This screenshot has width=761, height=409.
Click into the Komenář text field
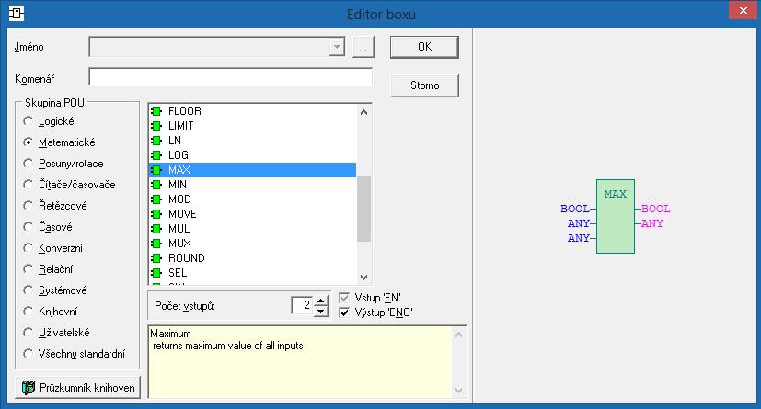click(x=231, y=77)
